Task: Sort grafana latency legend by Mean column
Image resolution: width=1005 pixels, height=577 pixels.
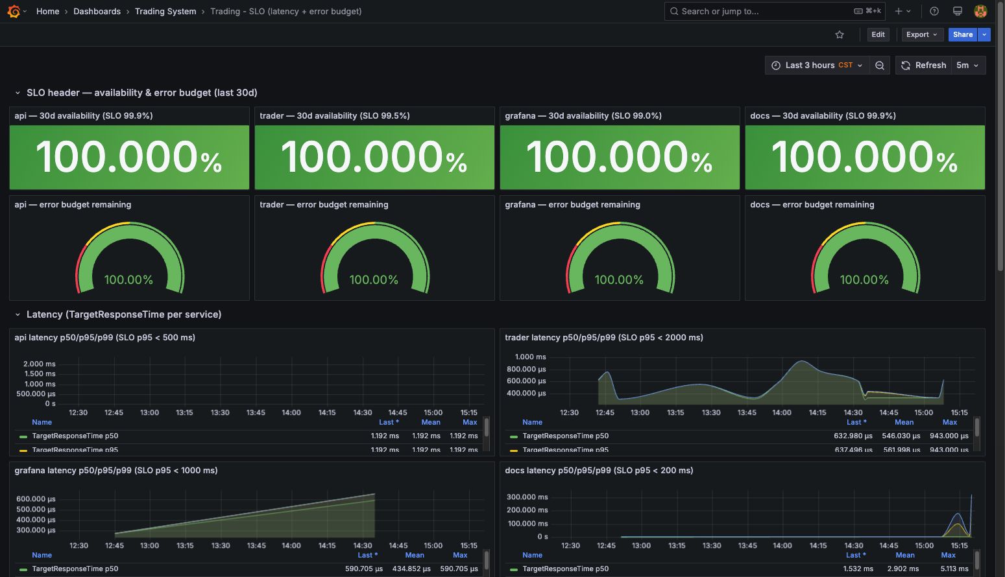Action: tap(415, 555)
